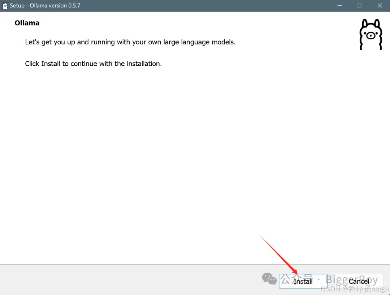Click the Install button

[x=303, y=281]
